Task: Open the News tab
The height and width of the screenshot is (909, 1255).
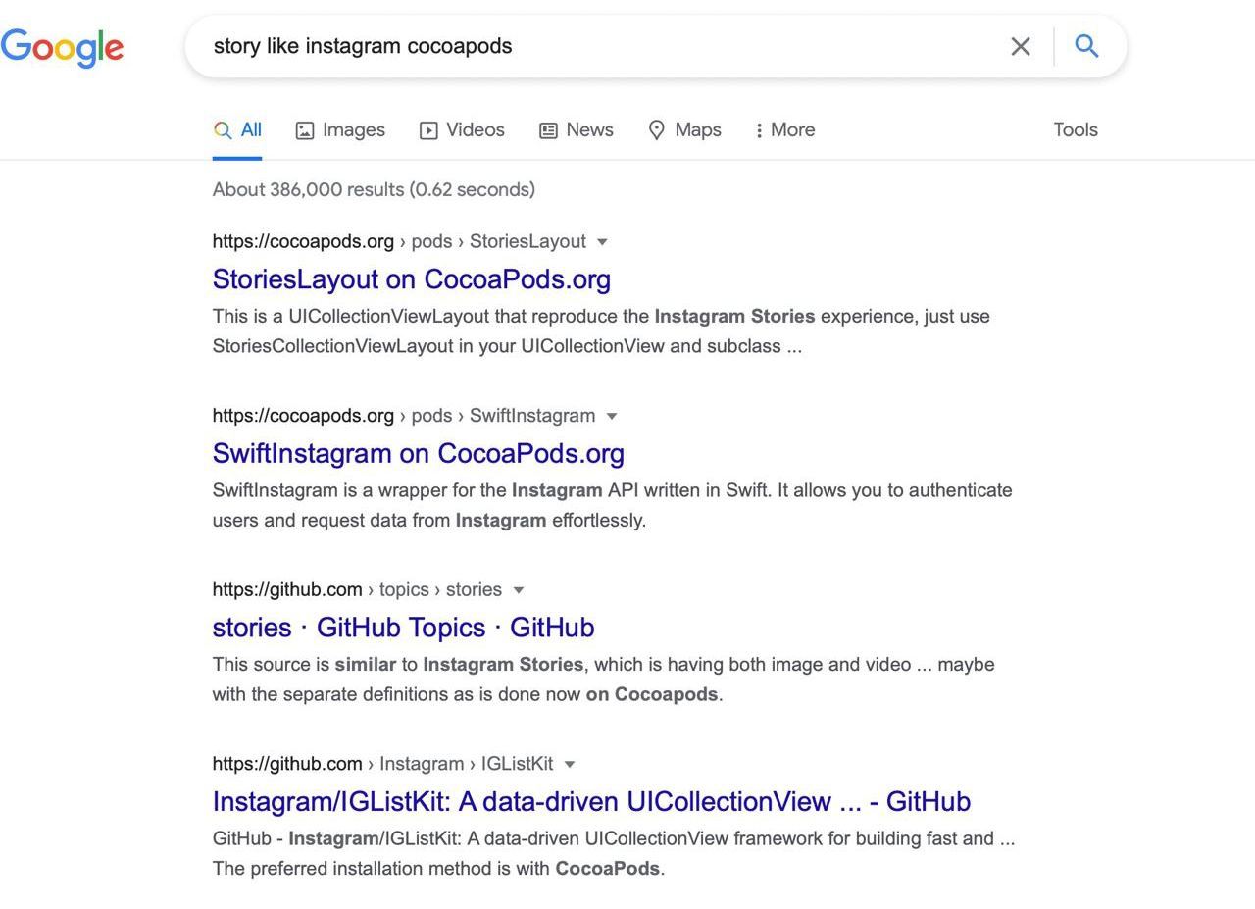Action: click(577, 129)
